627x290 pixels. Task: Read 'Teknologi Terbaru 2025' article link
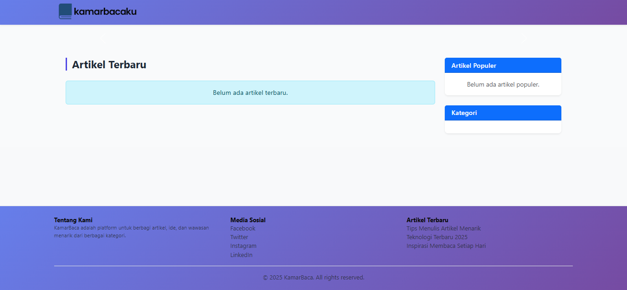click(437, 237)
